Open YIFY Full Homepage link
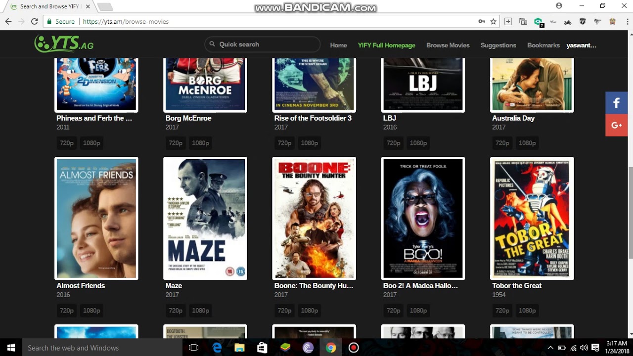633x356 pixels. (387, 45)
